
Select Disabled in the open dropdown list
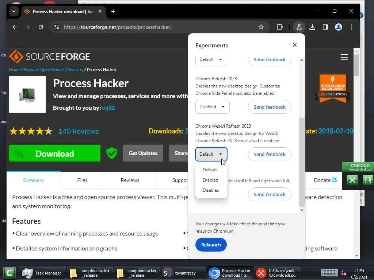click(x=211, y=190)
